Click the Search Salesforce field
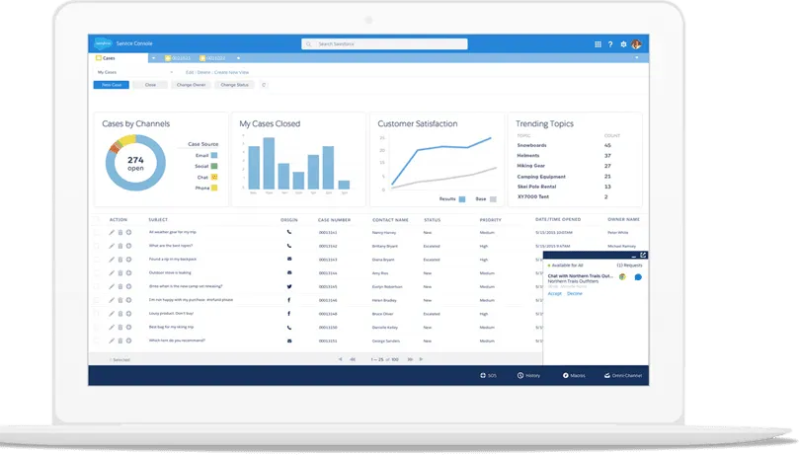 coord(384,44)
